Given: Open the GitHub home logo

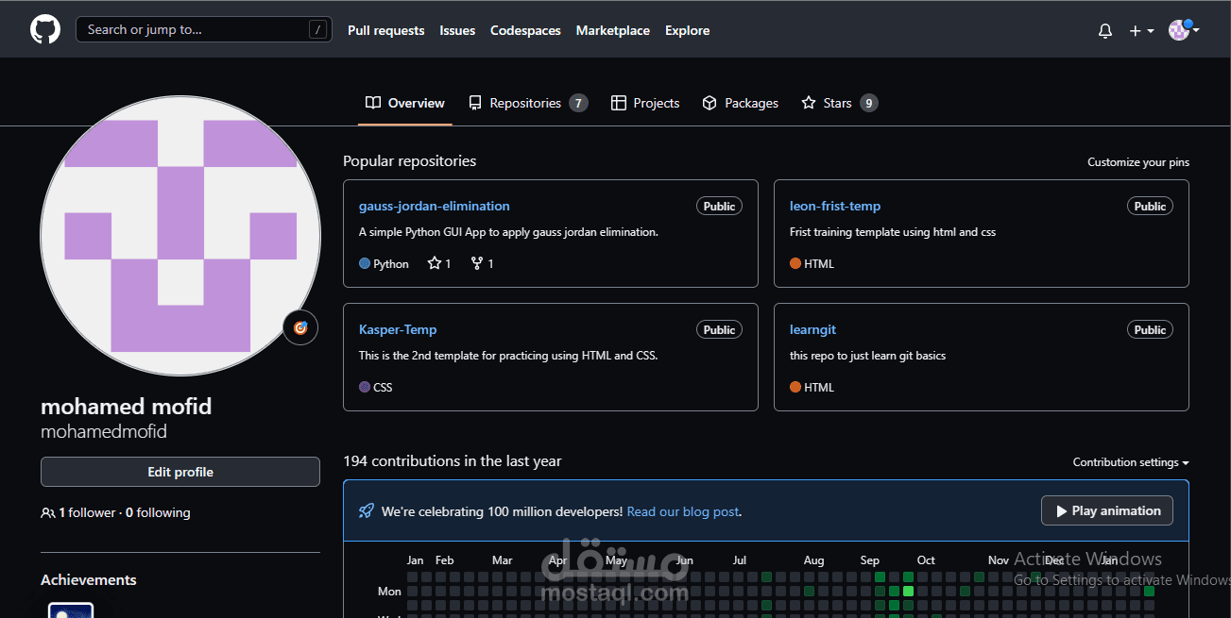Looking at the screenshot, I should click(45, 29).
